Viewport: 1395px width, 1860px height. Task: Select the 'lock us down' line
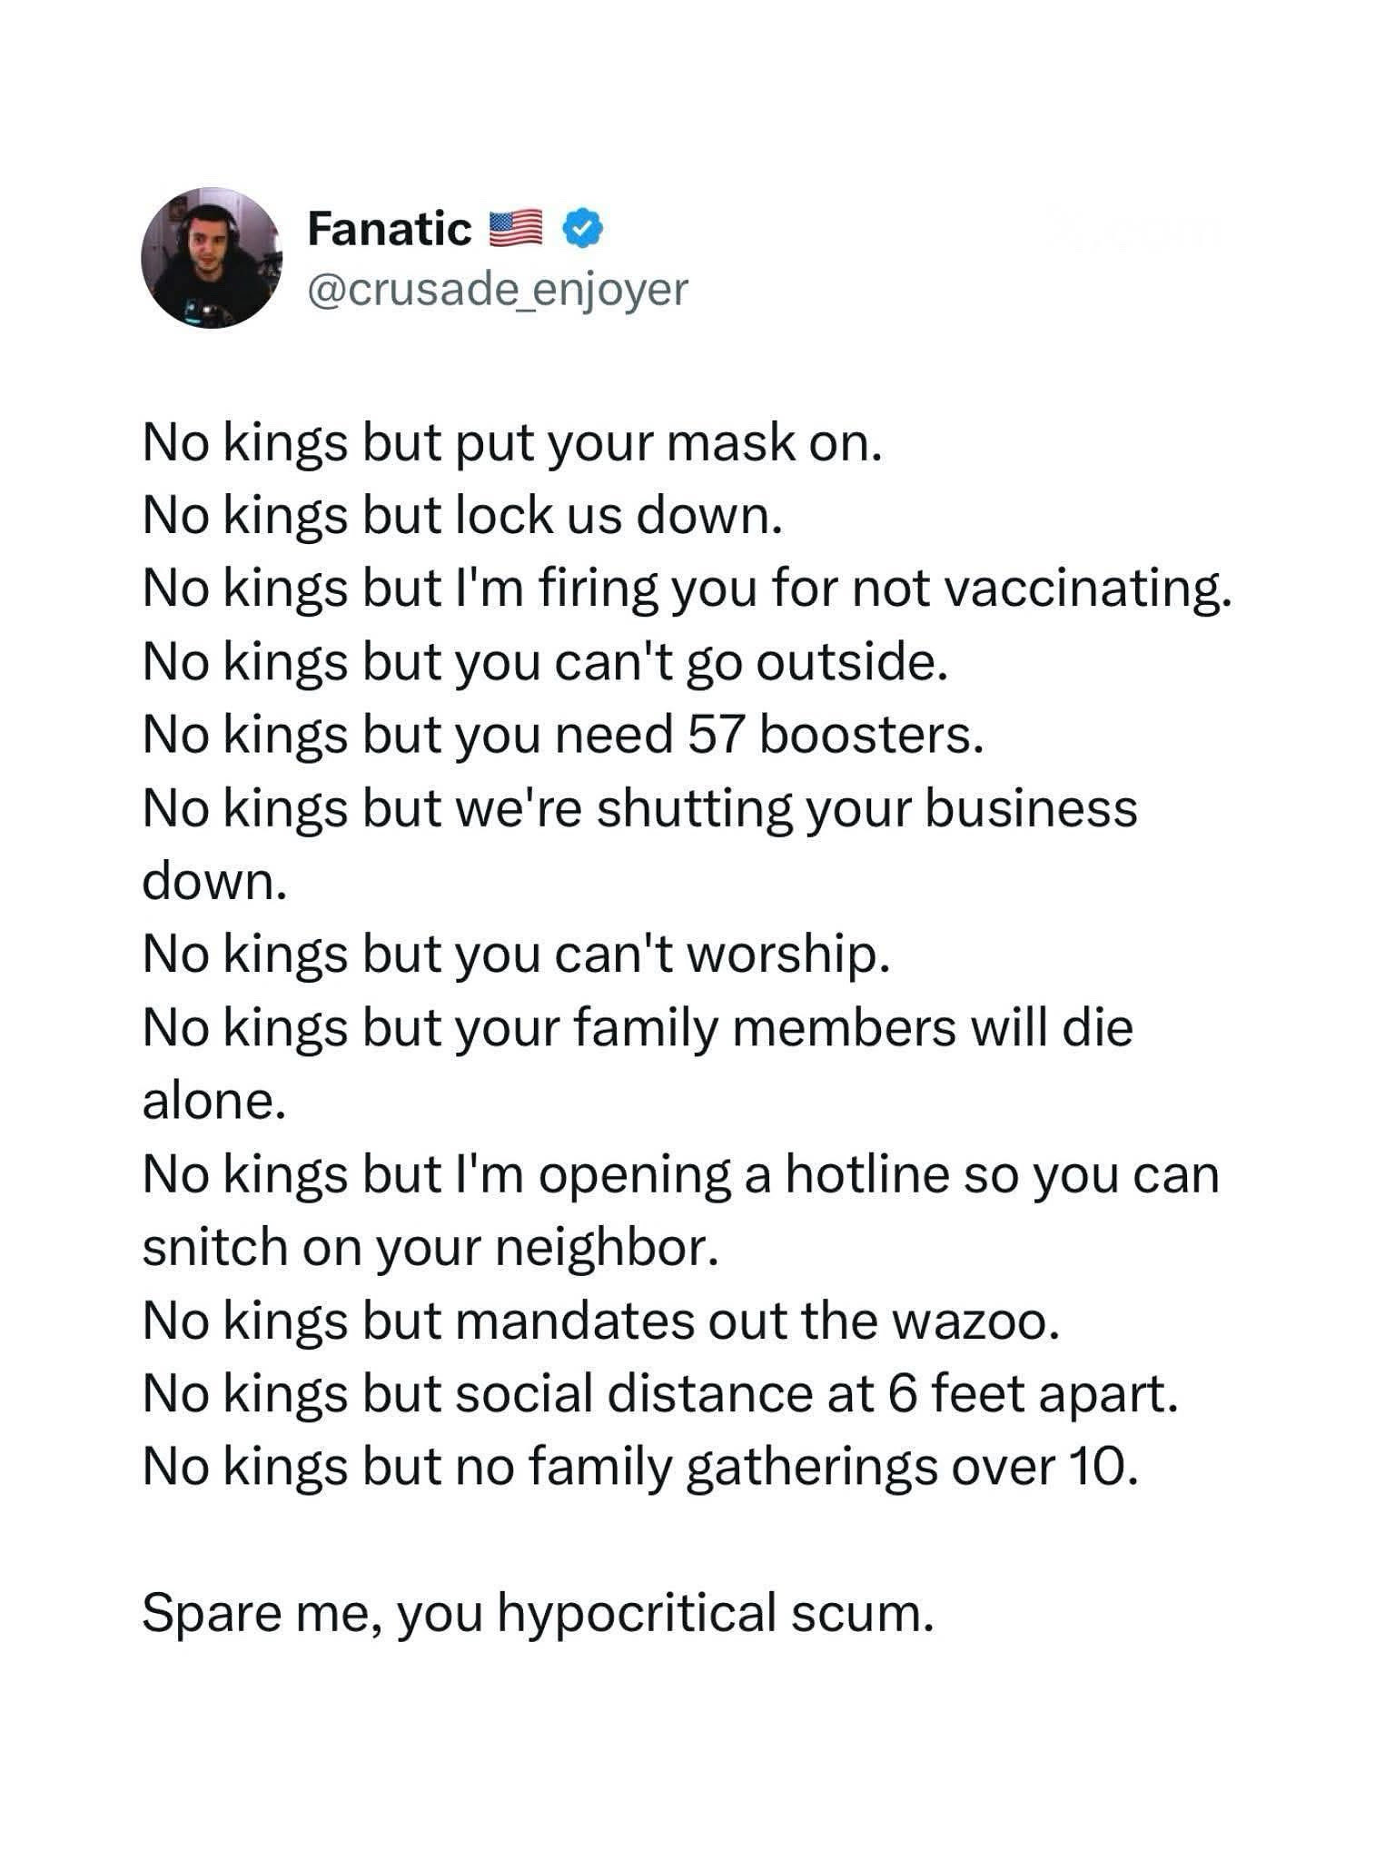[x=462, y=517]
